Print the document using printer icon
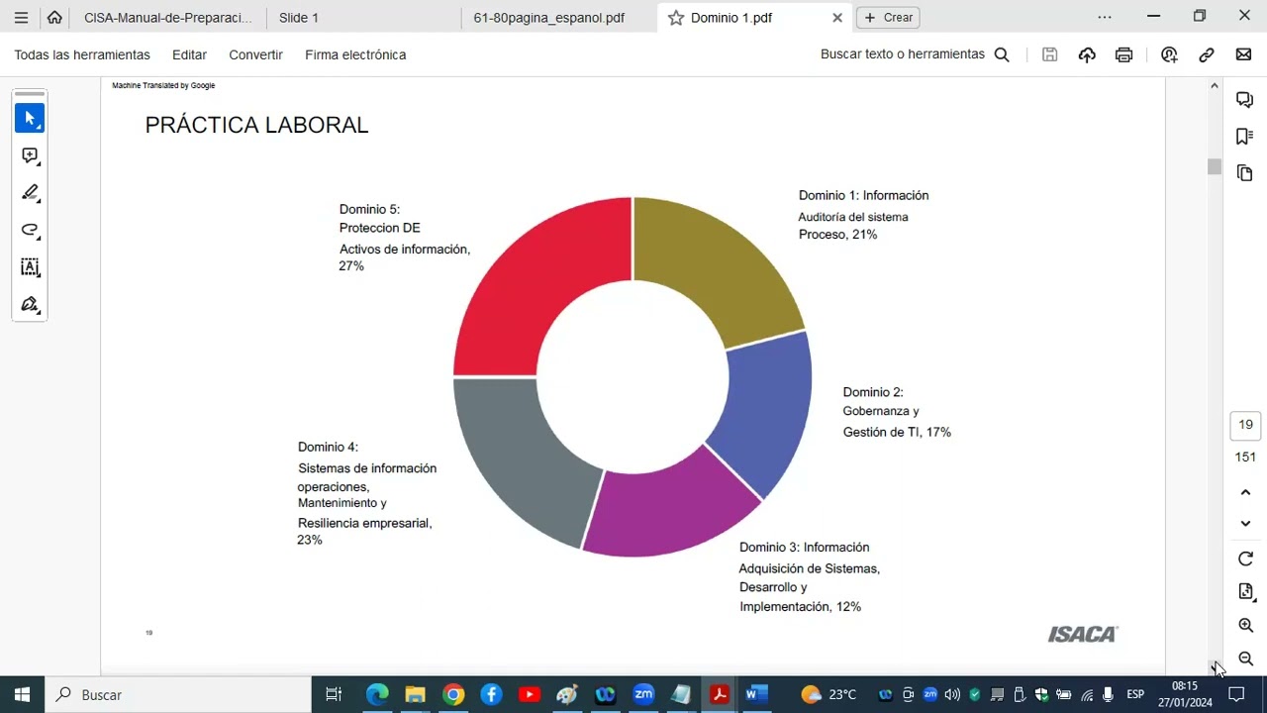 pyautogui.click(x=1123, y=54)
